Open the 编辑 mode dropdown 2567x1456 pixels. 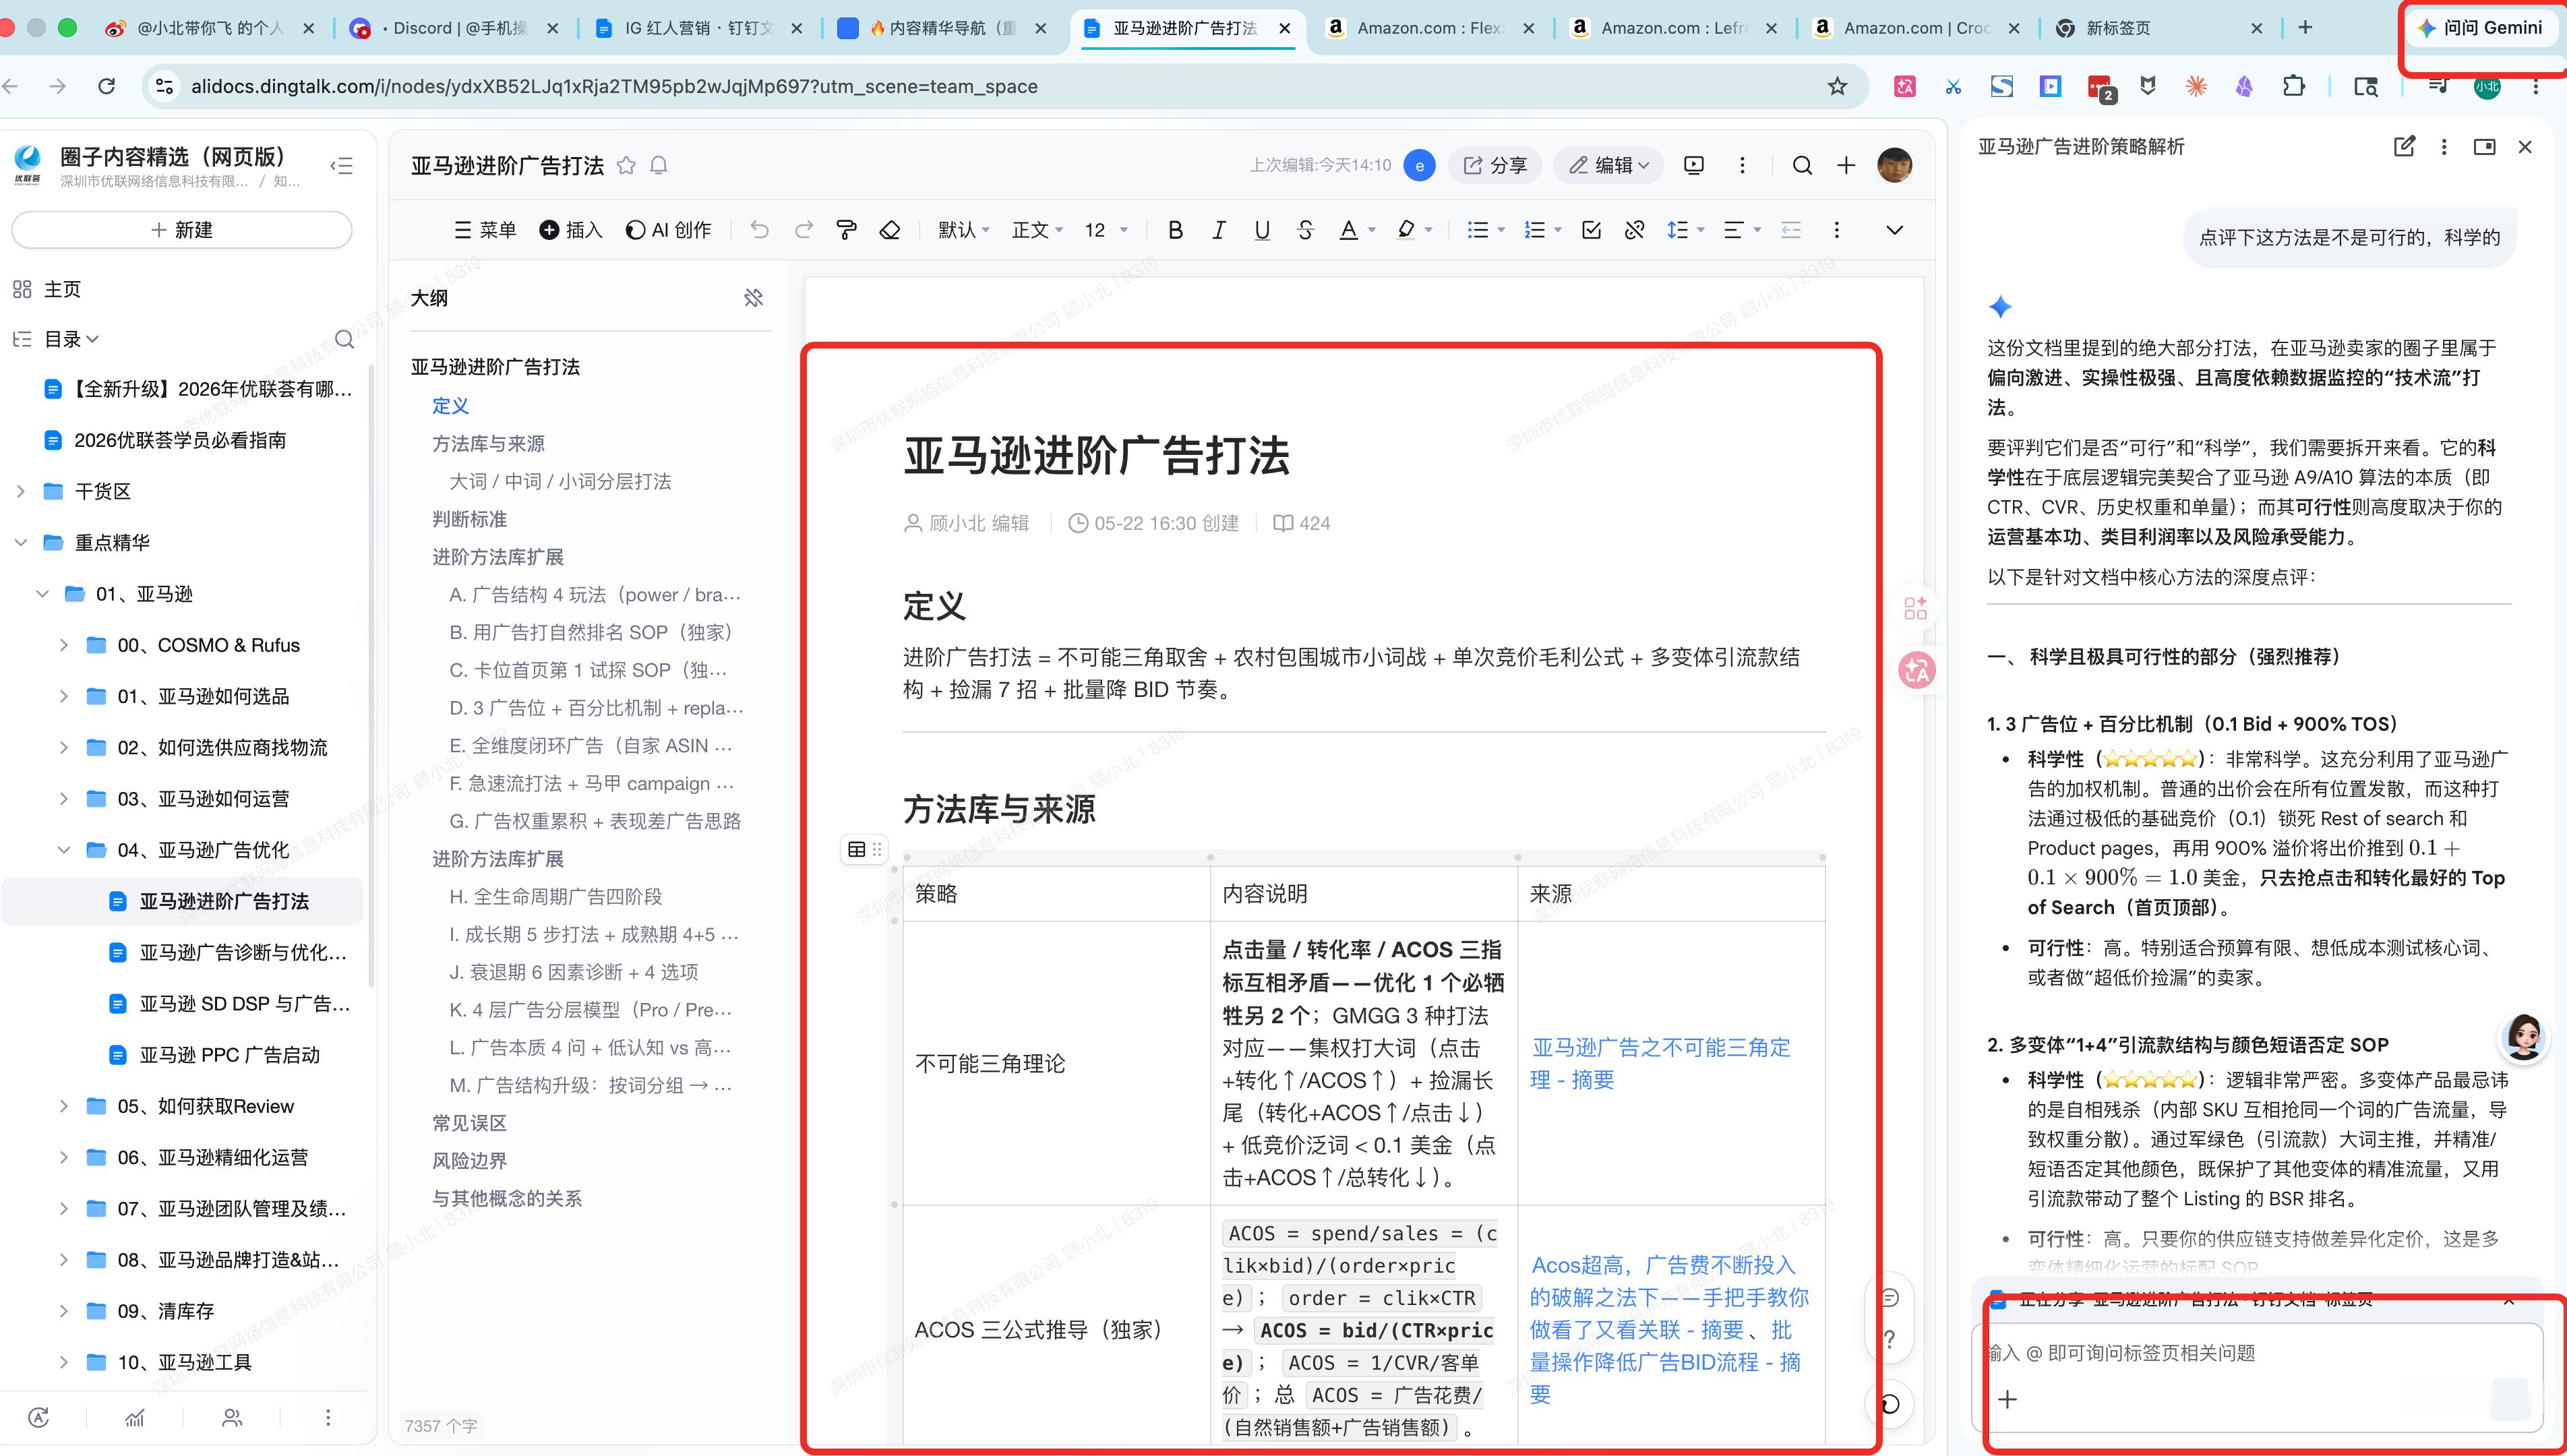tap(1608, 165)
